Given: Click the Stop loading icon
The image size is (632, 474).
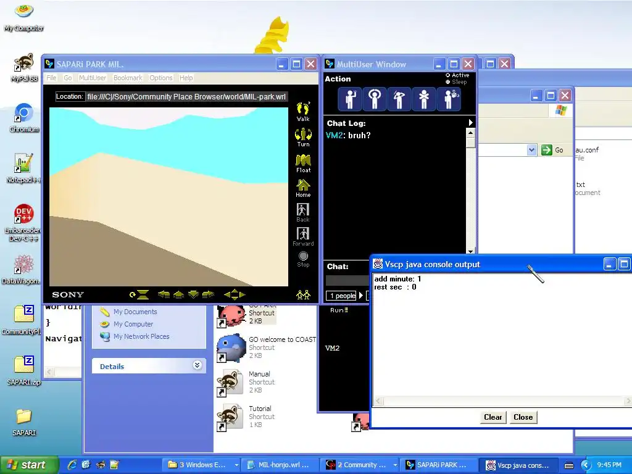Looking at the screenshot, I should coord(303,259).
